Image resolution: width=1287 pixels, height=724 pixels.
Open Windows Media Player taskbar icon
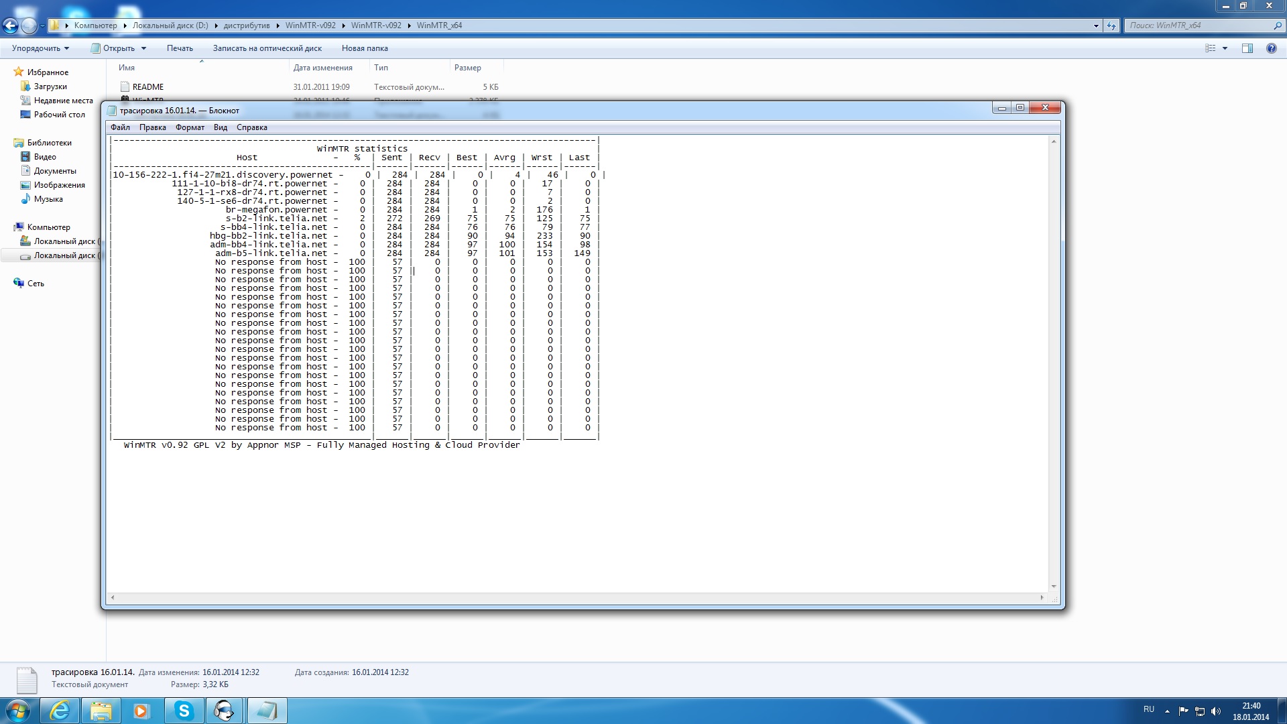141,711
